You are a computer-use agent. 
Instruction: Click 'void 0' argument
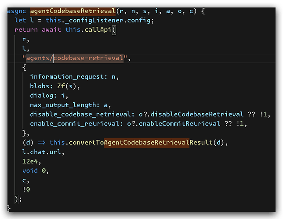34,171
